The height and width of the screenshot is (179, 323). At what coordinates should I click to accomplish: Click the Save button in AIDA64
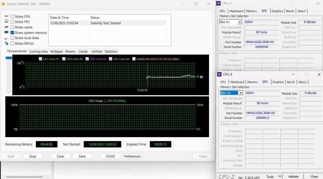[82, 156]
